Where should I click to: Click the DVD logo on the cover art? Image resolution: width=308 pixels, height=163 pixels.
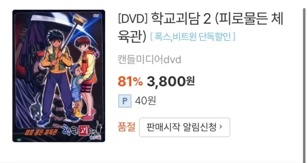pos(96,15)
